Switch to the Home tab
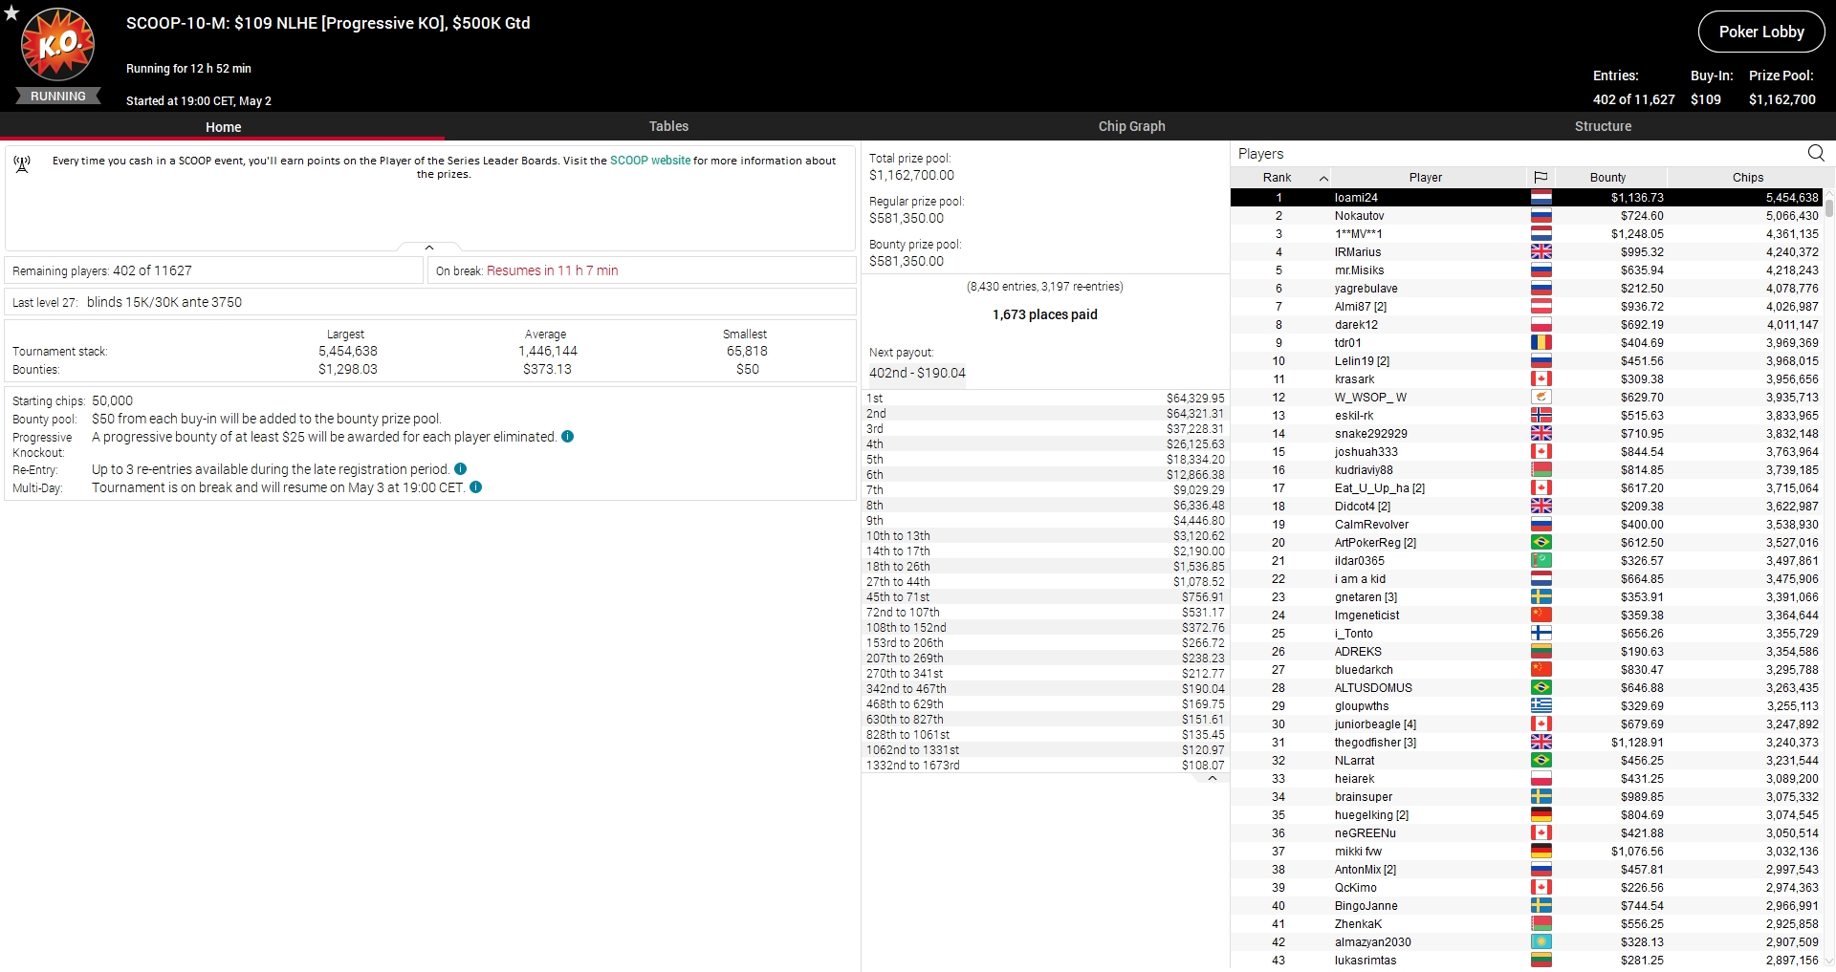 [x=223, y=126]
